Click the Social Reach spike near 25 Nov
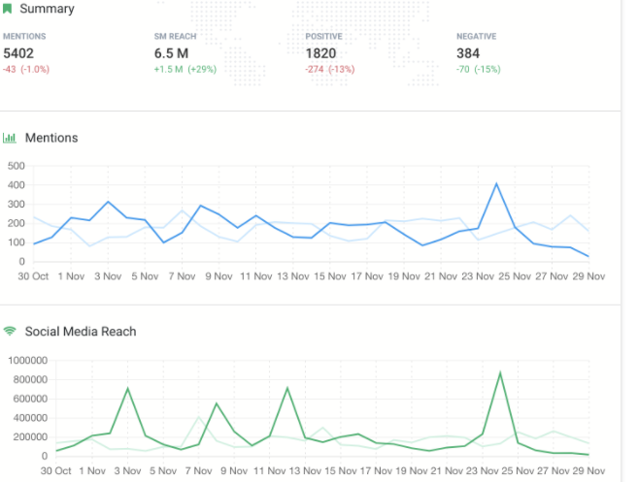Screen dimensions: 638x482 [499, 372]
